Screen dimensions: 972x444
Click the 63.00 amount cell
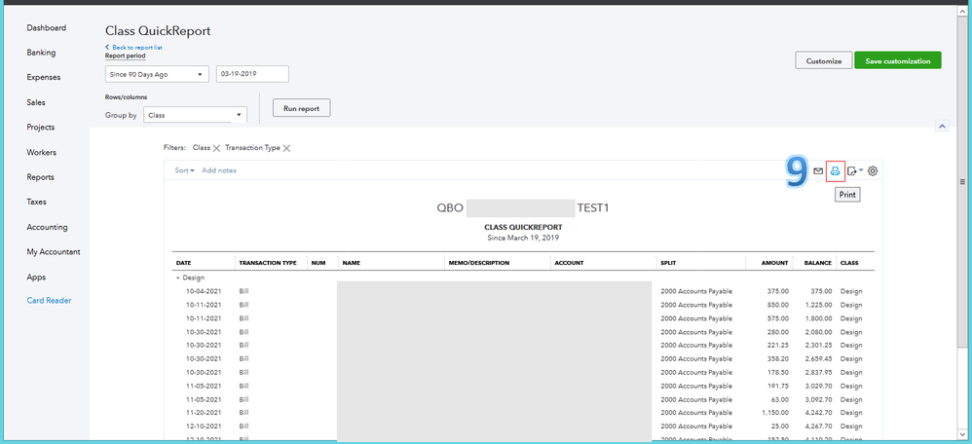pos(780,399)
